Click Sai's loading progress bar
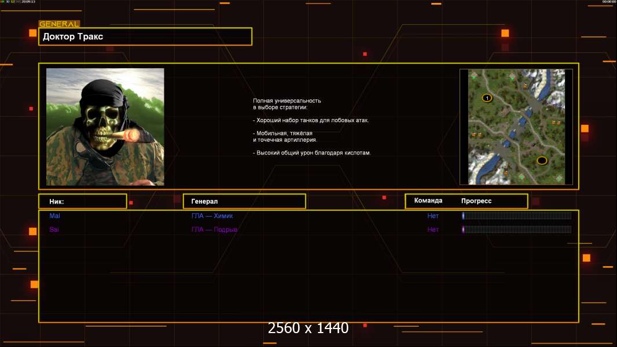Viewport: 617px width, 347px height. 516,230
